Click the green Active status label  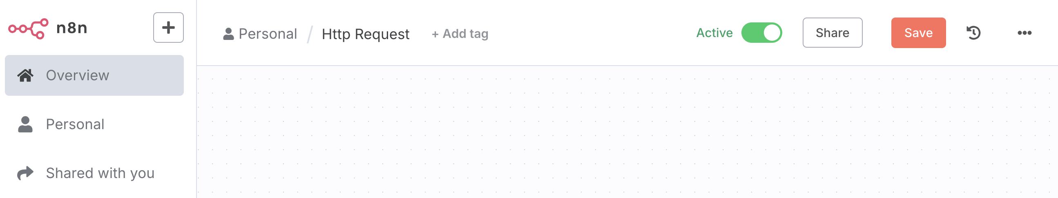[714, 33]
